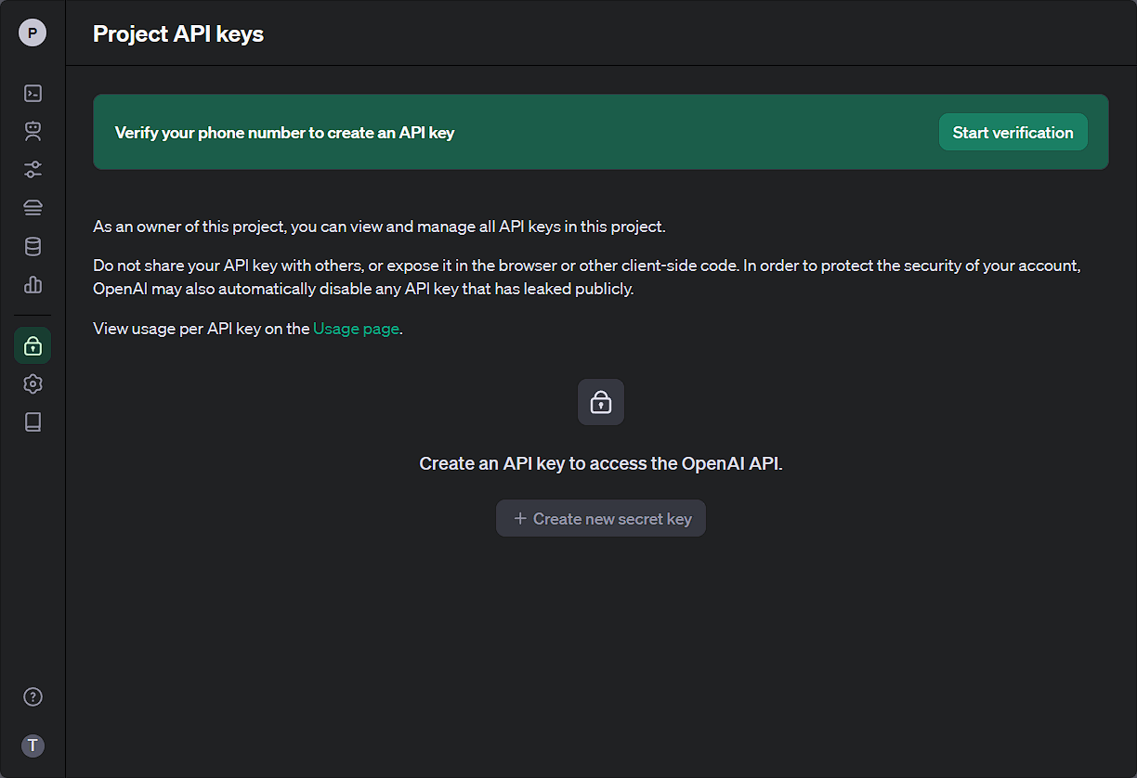Viewport: 1137px width, 778px height.
Task: Click the Do not share your API key paragraph
Action: 587,277
